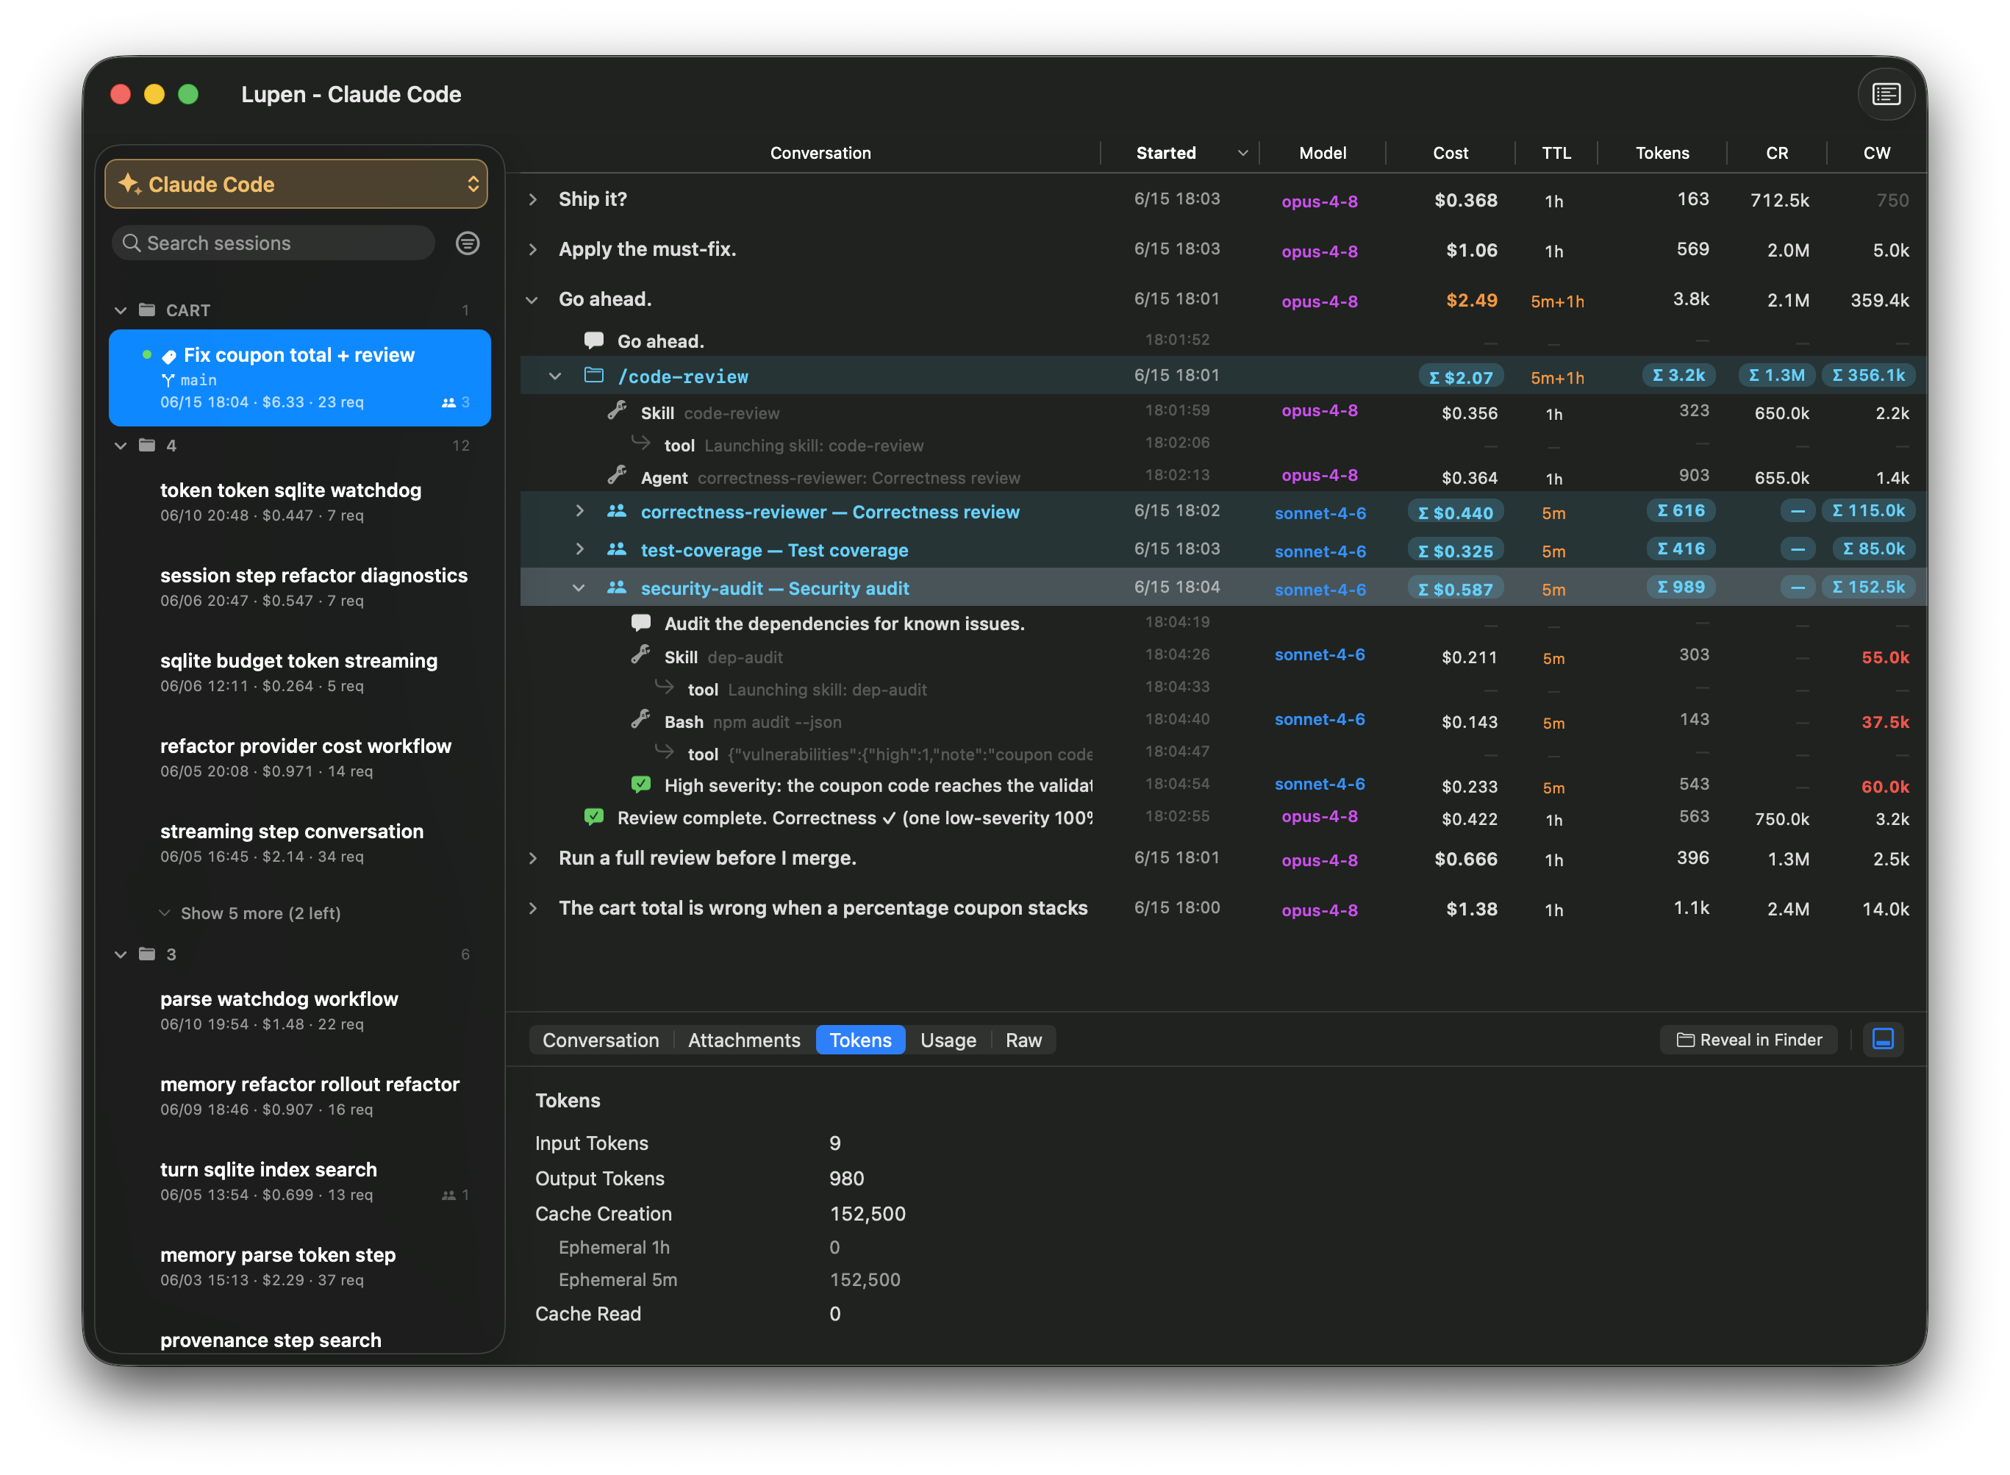The width and height of the screenshot is (2010, 1475).
Task: Click the 60.0k red CW value
Action: tap(1884, 787)
